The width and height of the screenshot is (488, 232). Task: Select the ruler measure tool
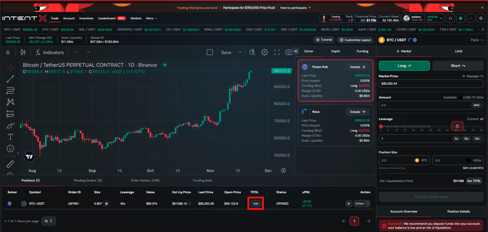click(10, 164)
